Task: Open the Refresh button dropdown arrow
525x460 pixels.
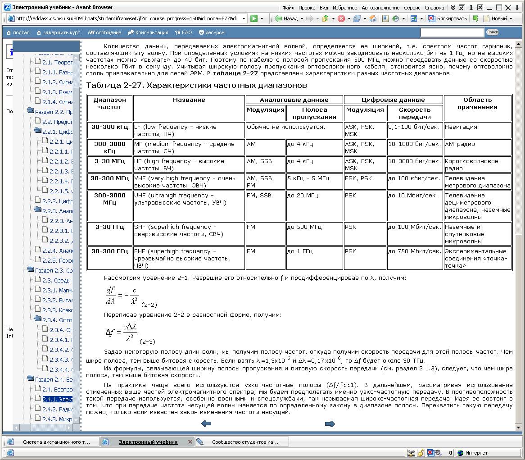Action: (x=365, y=18)
